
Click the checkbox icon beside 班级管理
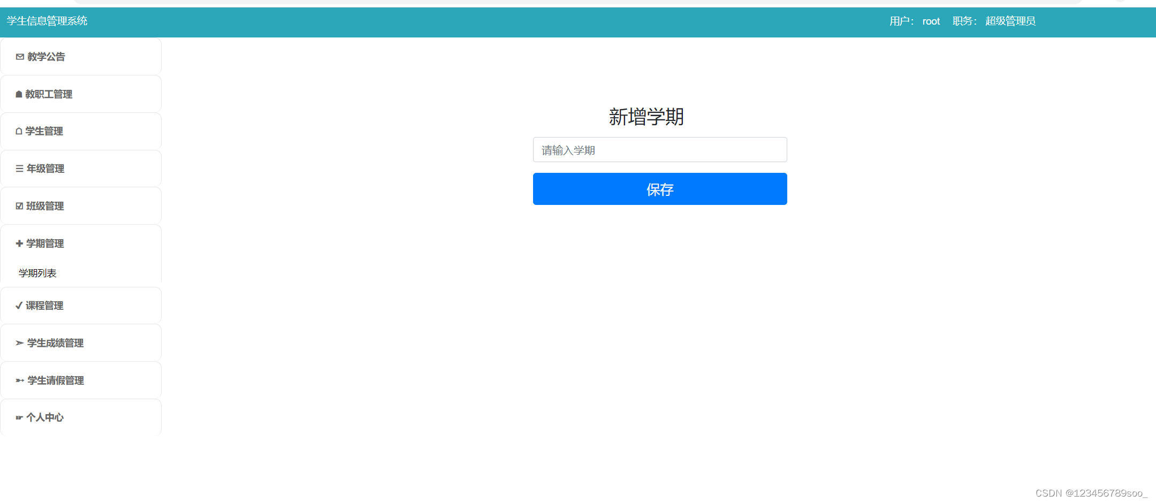(19, 206)
